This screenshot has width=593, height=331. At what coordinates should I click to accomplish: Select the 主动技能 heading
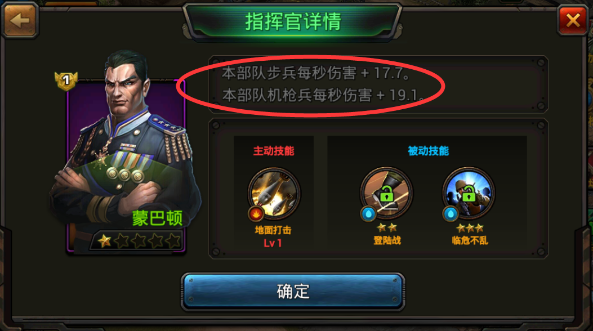(x=274, y=151)
